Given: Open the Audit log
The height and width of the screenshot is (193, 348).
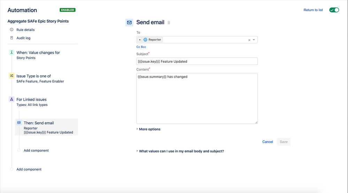Looking at the screenshot, I should [23, 38].
